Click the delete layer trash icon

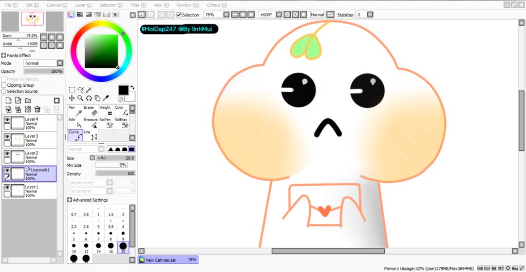click(x=37, y=109)
